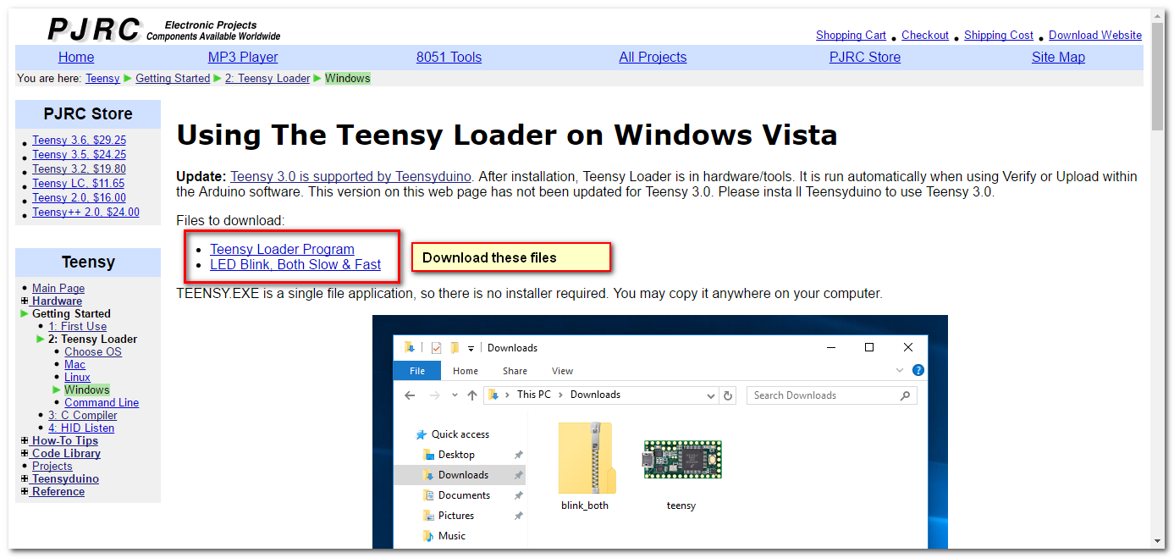
Task: Open the Share tab in the explorer window
Action: tap(515, 371)
